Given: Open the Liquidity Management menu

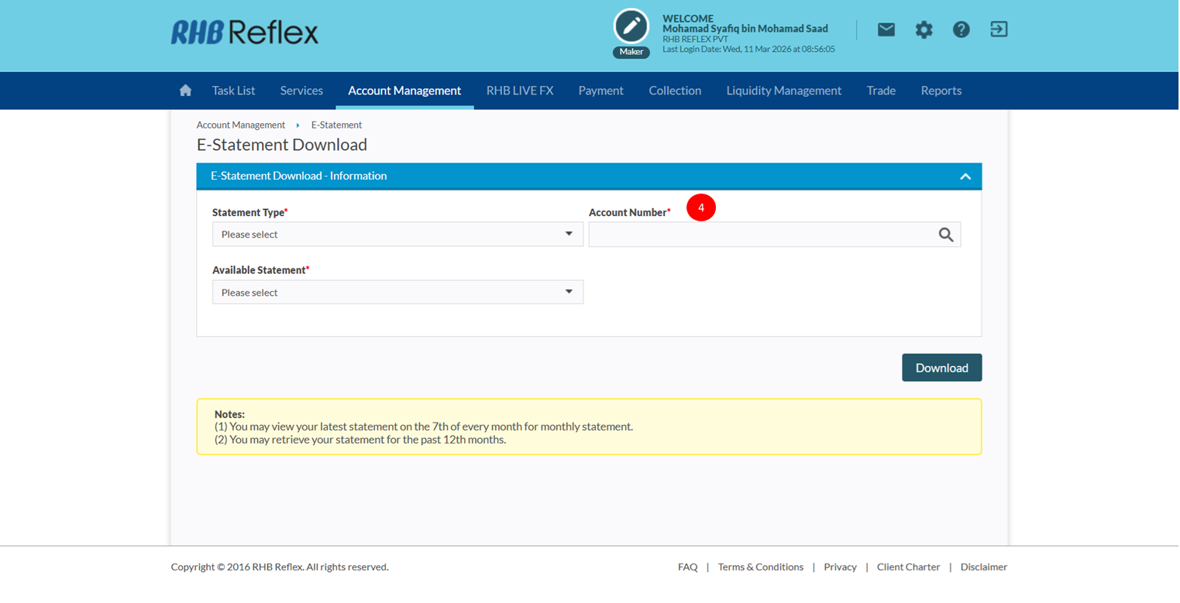Looking at the screenshot, I should point(783,91).
